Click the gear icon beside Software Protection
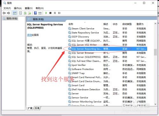 [70, 69]
